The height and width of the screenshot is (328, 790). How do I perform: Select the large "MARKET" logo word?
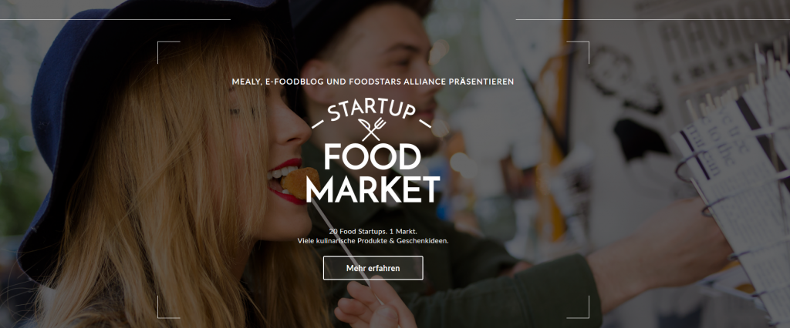coord(373,189)
